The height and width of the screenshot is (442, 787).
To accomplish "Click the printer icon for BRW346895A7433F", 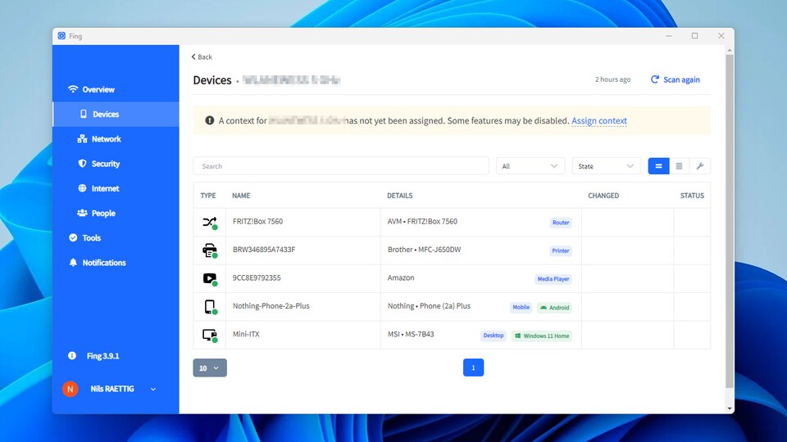I will (210, 250).
